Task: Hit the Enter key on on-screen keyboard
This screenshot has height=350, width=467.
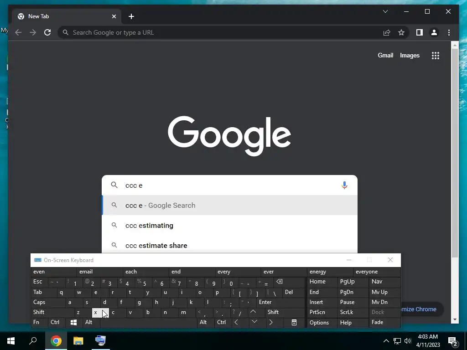Action: 280,302
